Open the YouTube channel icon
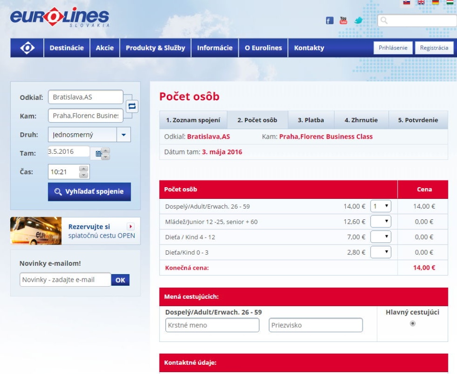The width and height of the screenshot is (457, 374). click(x=344, y=21)
